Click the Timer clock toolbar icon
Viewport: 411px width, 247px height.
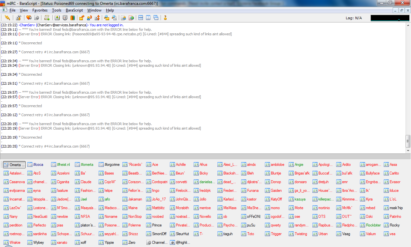click(x=65, y=18)
